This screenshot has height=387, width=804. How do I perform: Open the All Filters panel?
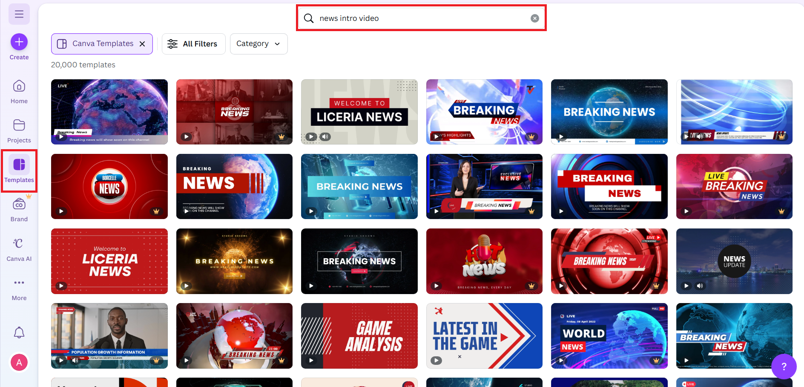[194, 44]
